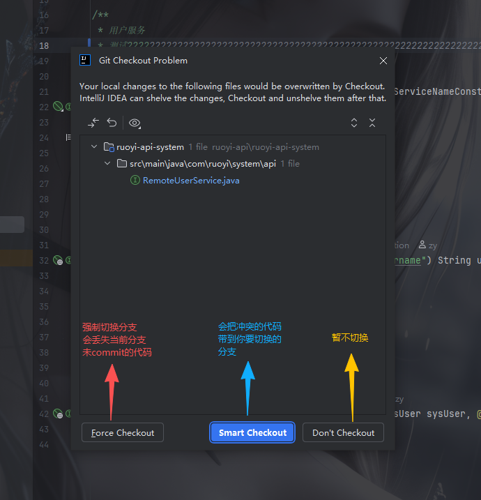
Task: Select the RemoteUserService.java file
Action: [x=191, y=181]
